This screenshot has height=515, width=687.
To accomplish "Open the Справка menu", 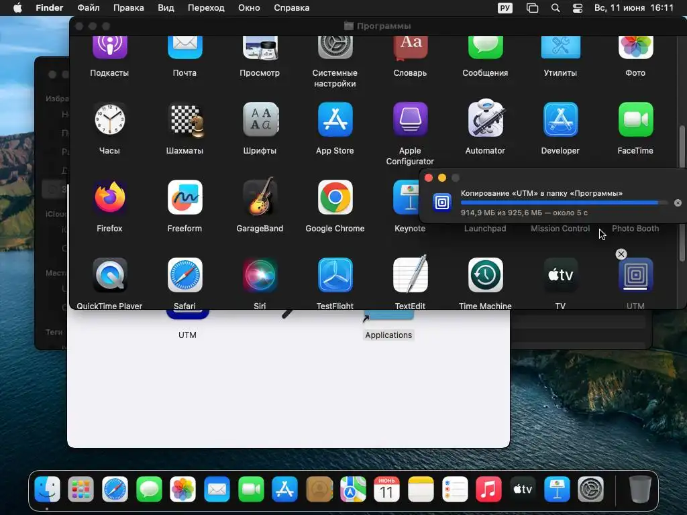I will (291, 8).
